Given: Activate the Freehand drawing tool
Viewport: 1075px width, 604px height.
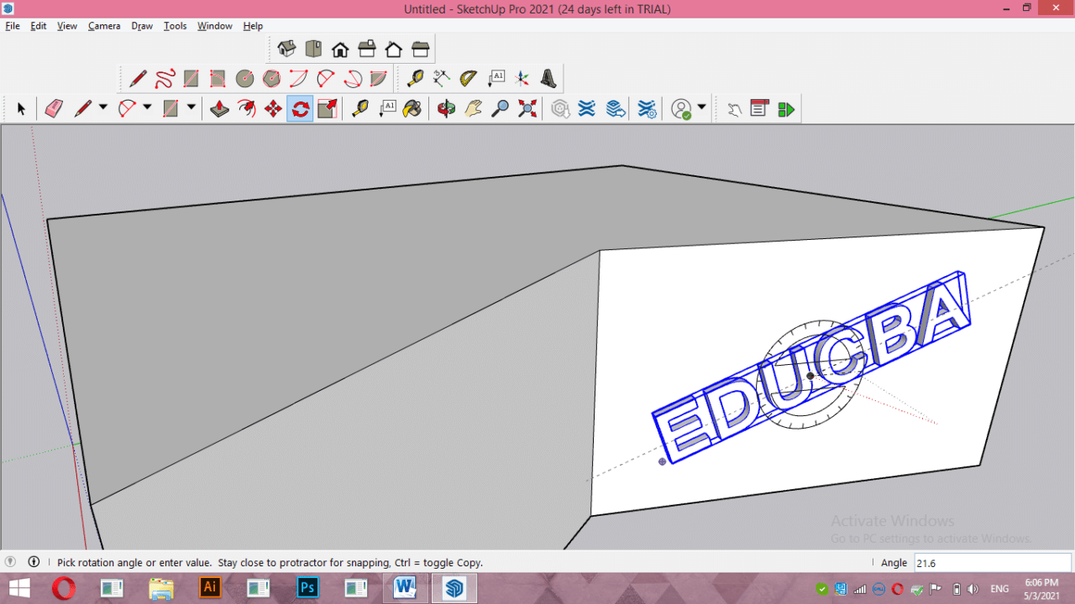Looking at the screenshot, I should tap(166, 78).
